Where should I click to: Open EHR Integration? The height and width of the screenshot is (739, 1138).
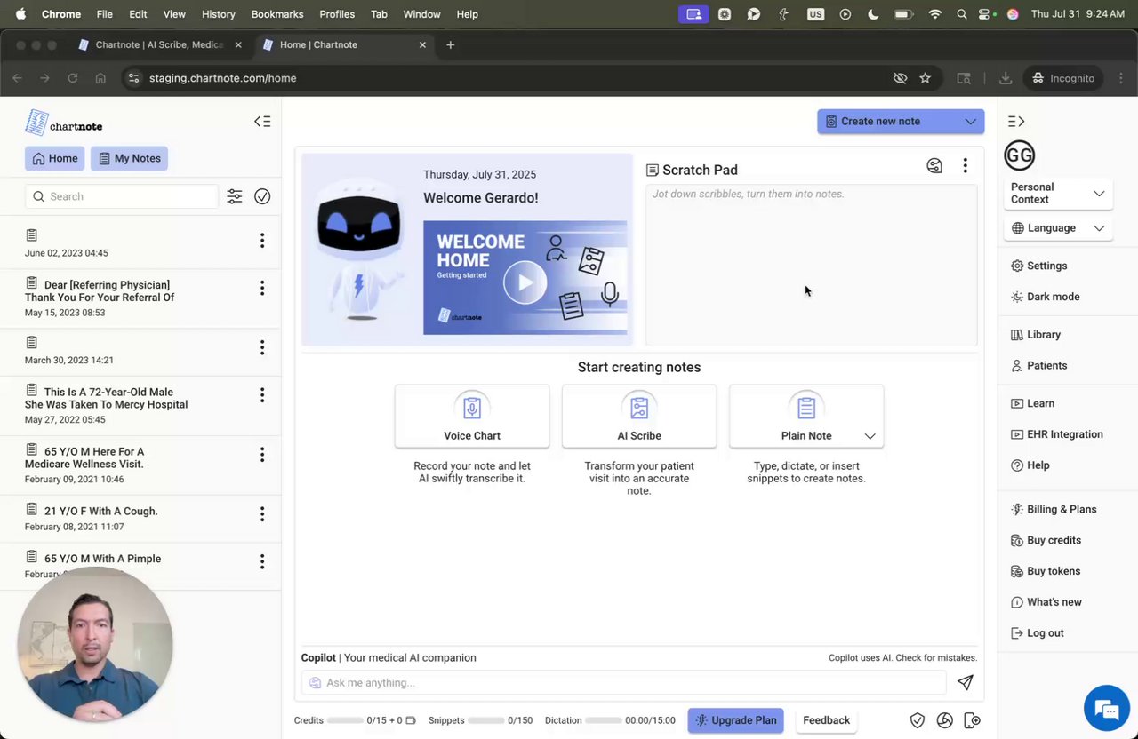(1057, 434)
